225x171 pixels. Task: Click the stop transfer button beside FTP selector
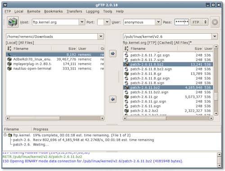[215, 22]
